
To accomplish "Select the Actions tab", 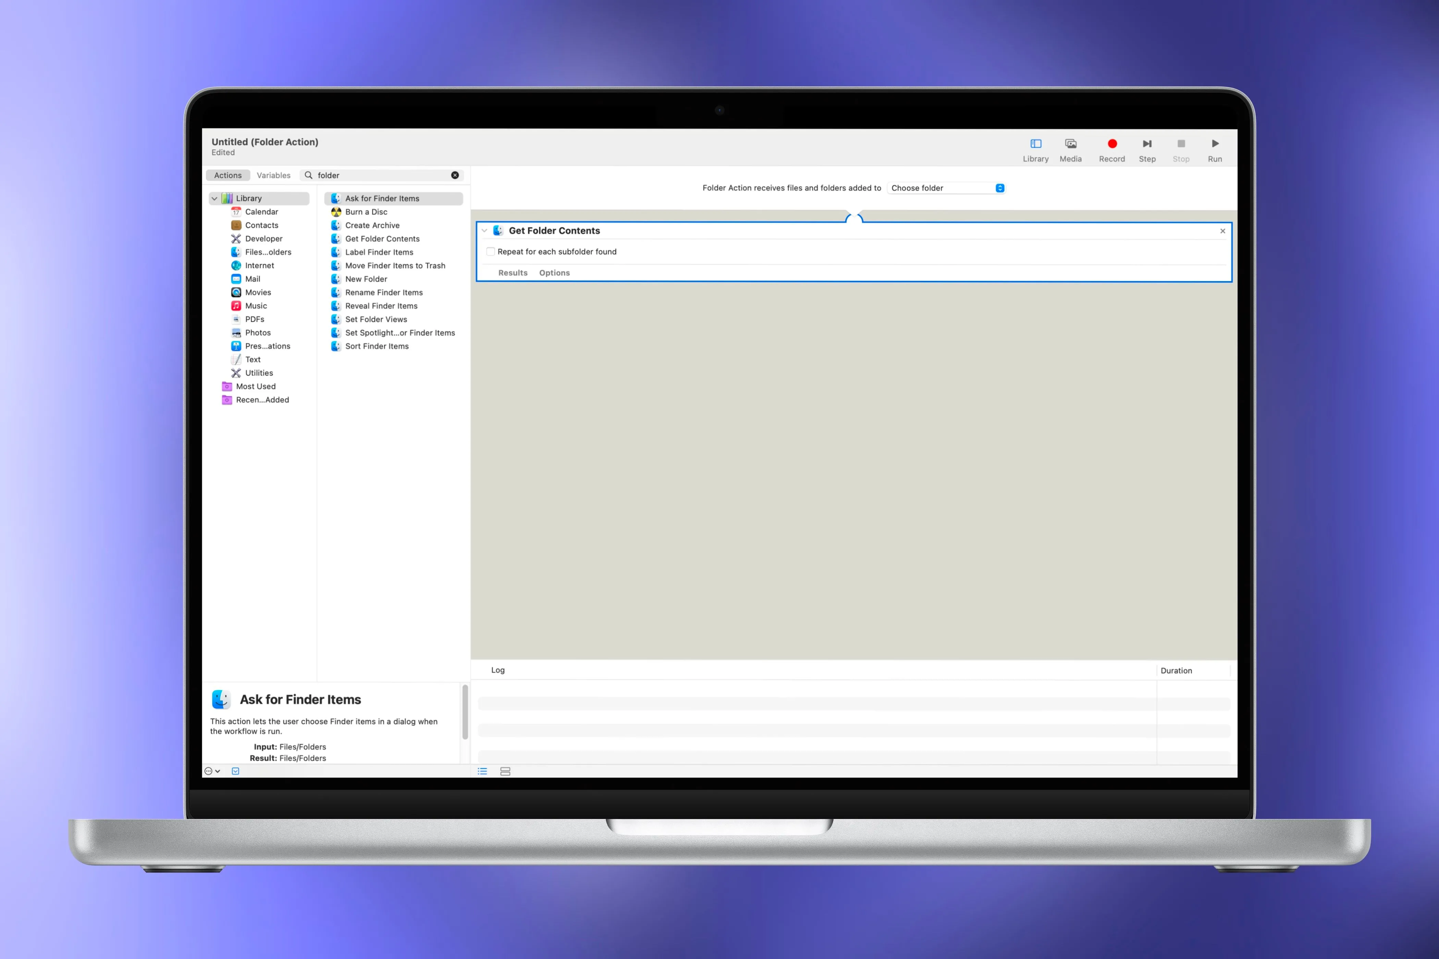I will (227, 175).
